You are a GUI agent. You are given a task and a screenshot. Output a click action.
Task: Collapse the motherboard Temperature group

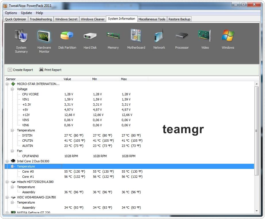tap(12, 130)
